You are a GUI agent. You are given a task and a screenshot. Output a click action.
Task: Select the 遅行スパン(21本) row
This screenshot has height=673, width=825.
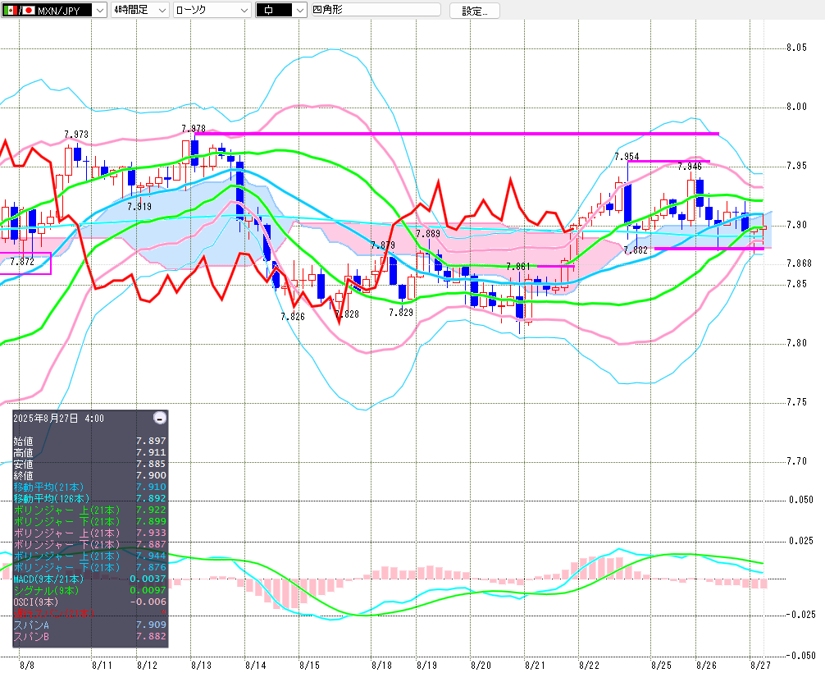[x=89, y=613]
